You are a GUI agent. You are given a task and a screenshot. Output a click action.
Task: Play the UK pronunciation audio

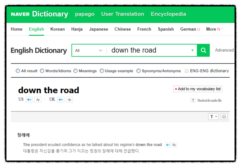(61, 100)
